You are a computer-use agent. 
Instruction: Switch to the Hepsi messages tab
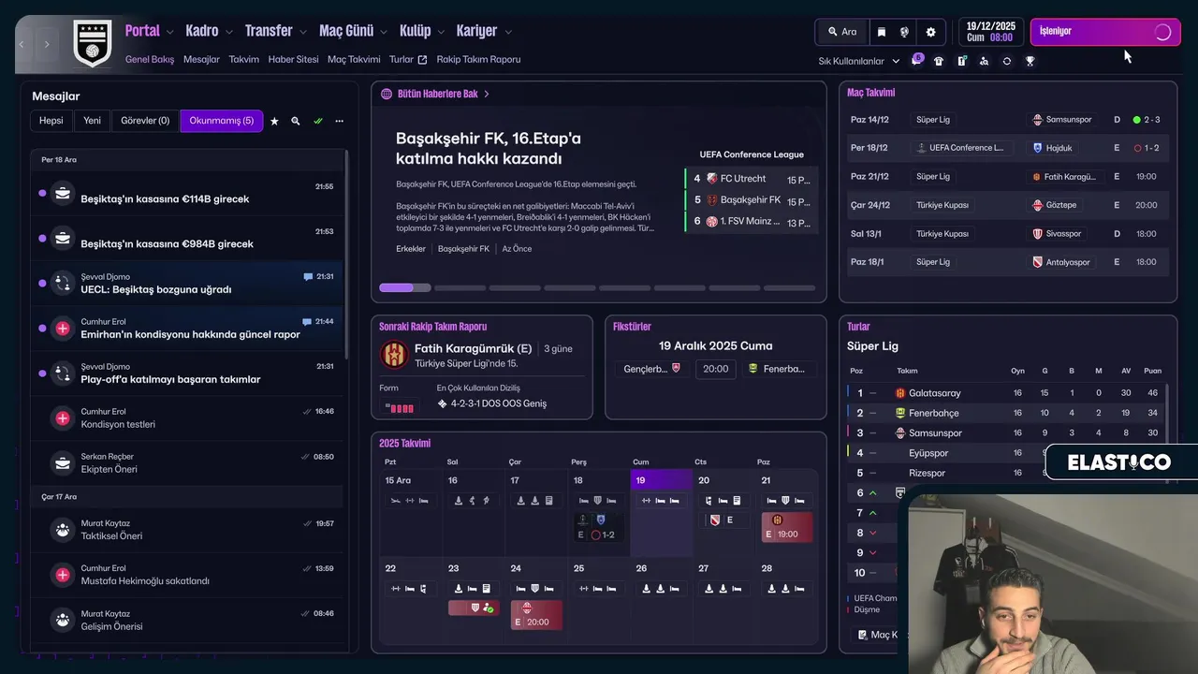[x=51, y=121]
